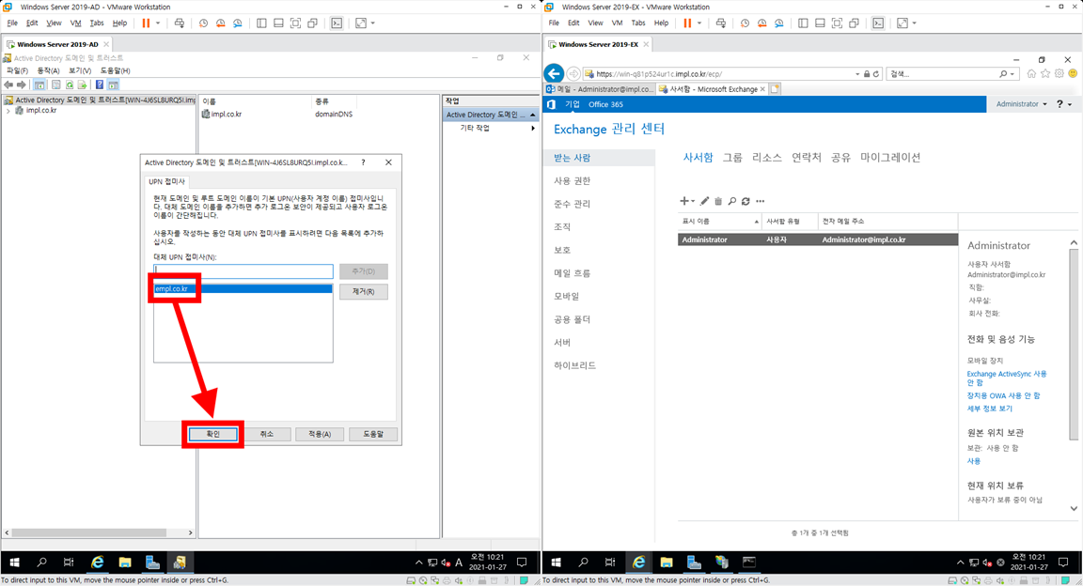
Task: Click 취소 button in UPN dialog
Action: point(267,434)
